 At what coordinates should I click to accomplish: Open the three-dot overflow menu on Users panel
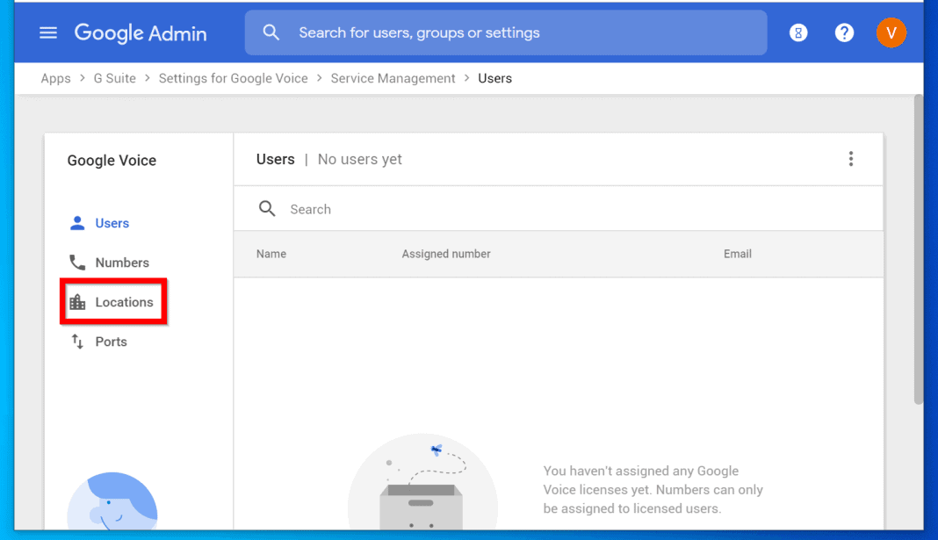pos(851,159)
